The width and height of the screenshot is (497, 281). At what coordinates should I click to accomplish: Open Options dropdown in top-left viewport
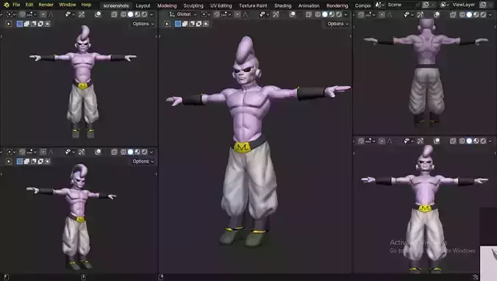143,24
